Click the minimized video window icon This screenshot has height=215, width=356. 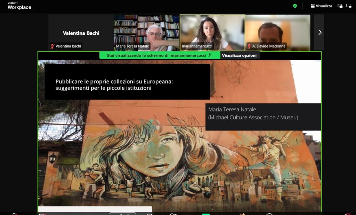tap(349, 6)
